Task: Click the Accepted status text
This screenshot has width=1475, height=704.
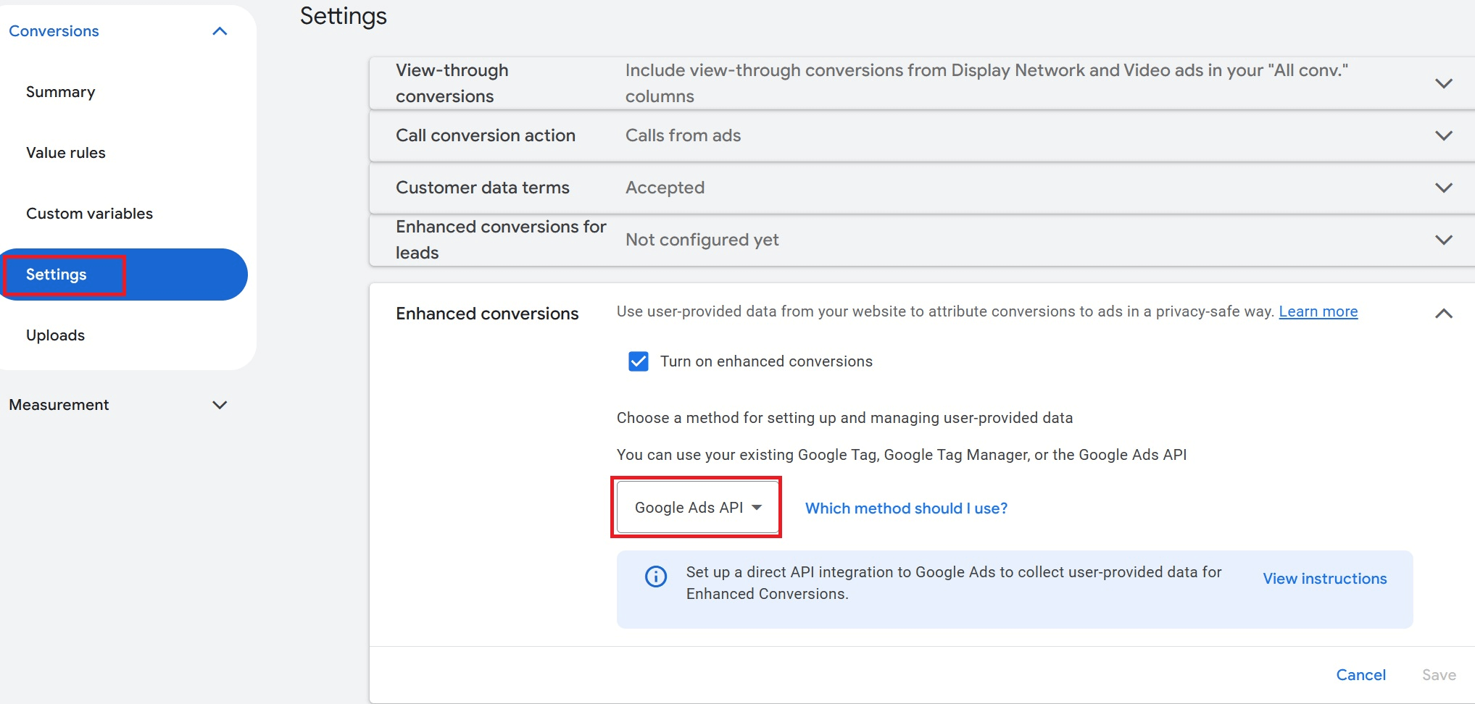Action: click(x=665, y=188)
